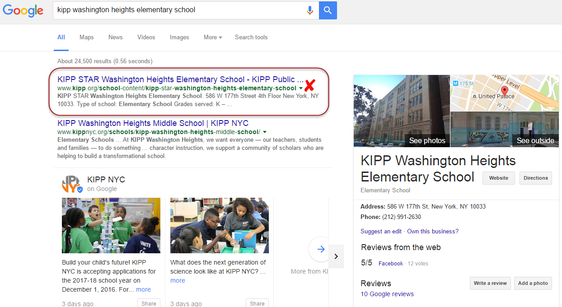Open the KIPP Washington Heights Middle School result
This screenshot has height=307, width=562.
point(153,123)
